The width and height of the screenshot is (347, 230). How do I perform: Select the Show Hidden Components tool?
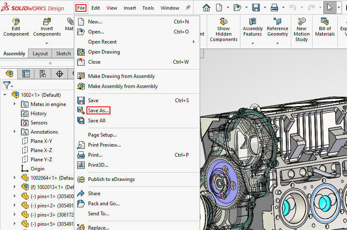click(x=224, y=28)
